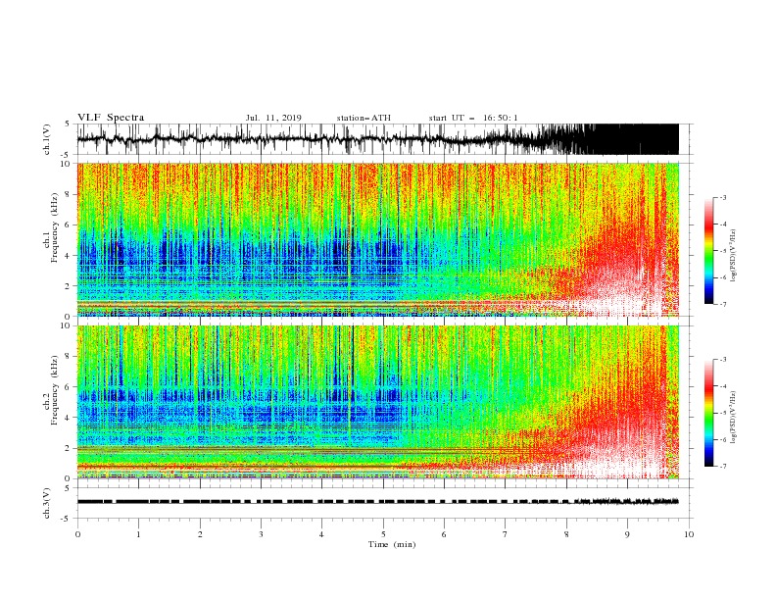This screenshot has width=776, height=600.
Task: Select the date text "Jul. 11, 2019"
Action: tap(273, 118)
